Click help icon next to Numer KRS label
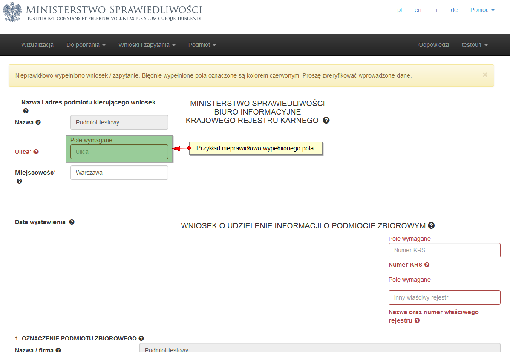510x352 pixels. (427, 265)
